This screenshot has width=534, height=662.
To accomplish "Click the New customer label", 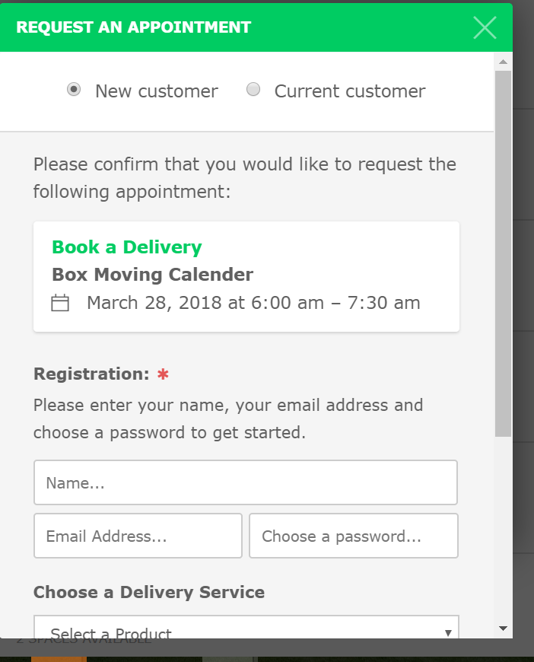I will [157, 91].
